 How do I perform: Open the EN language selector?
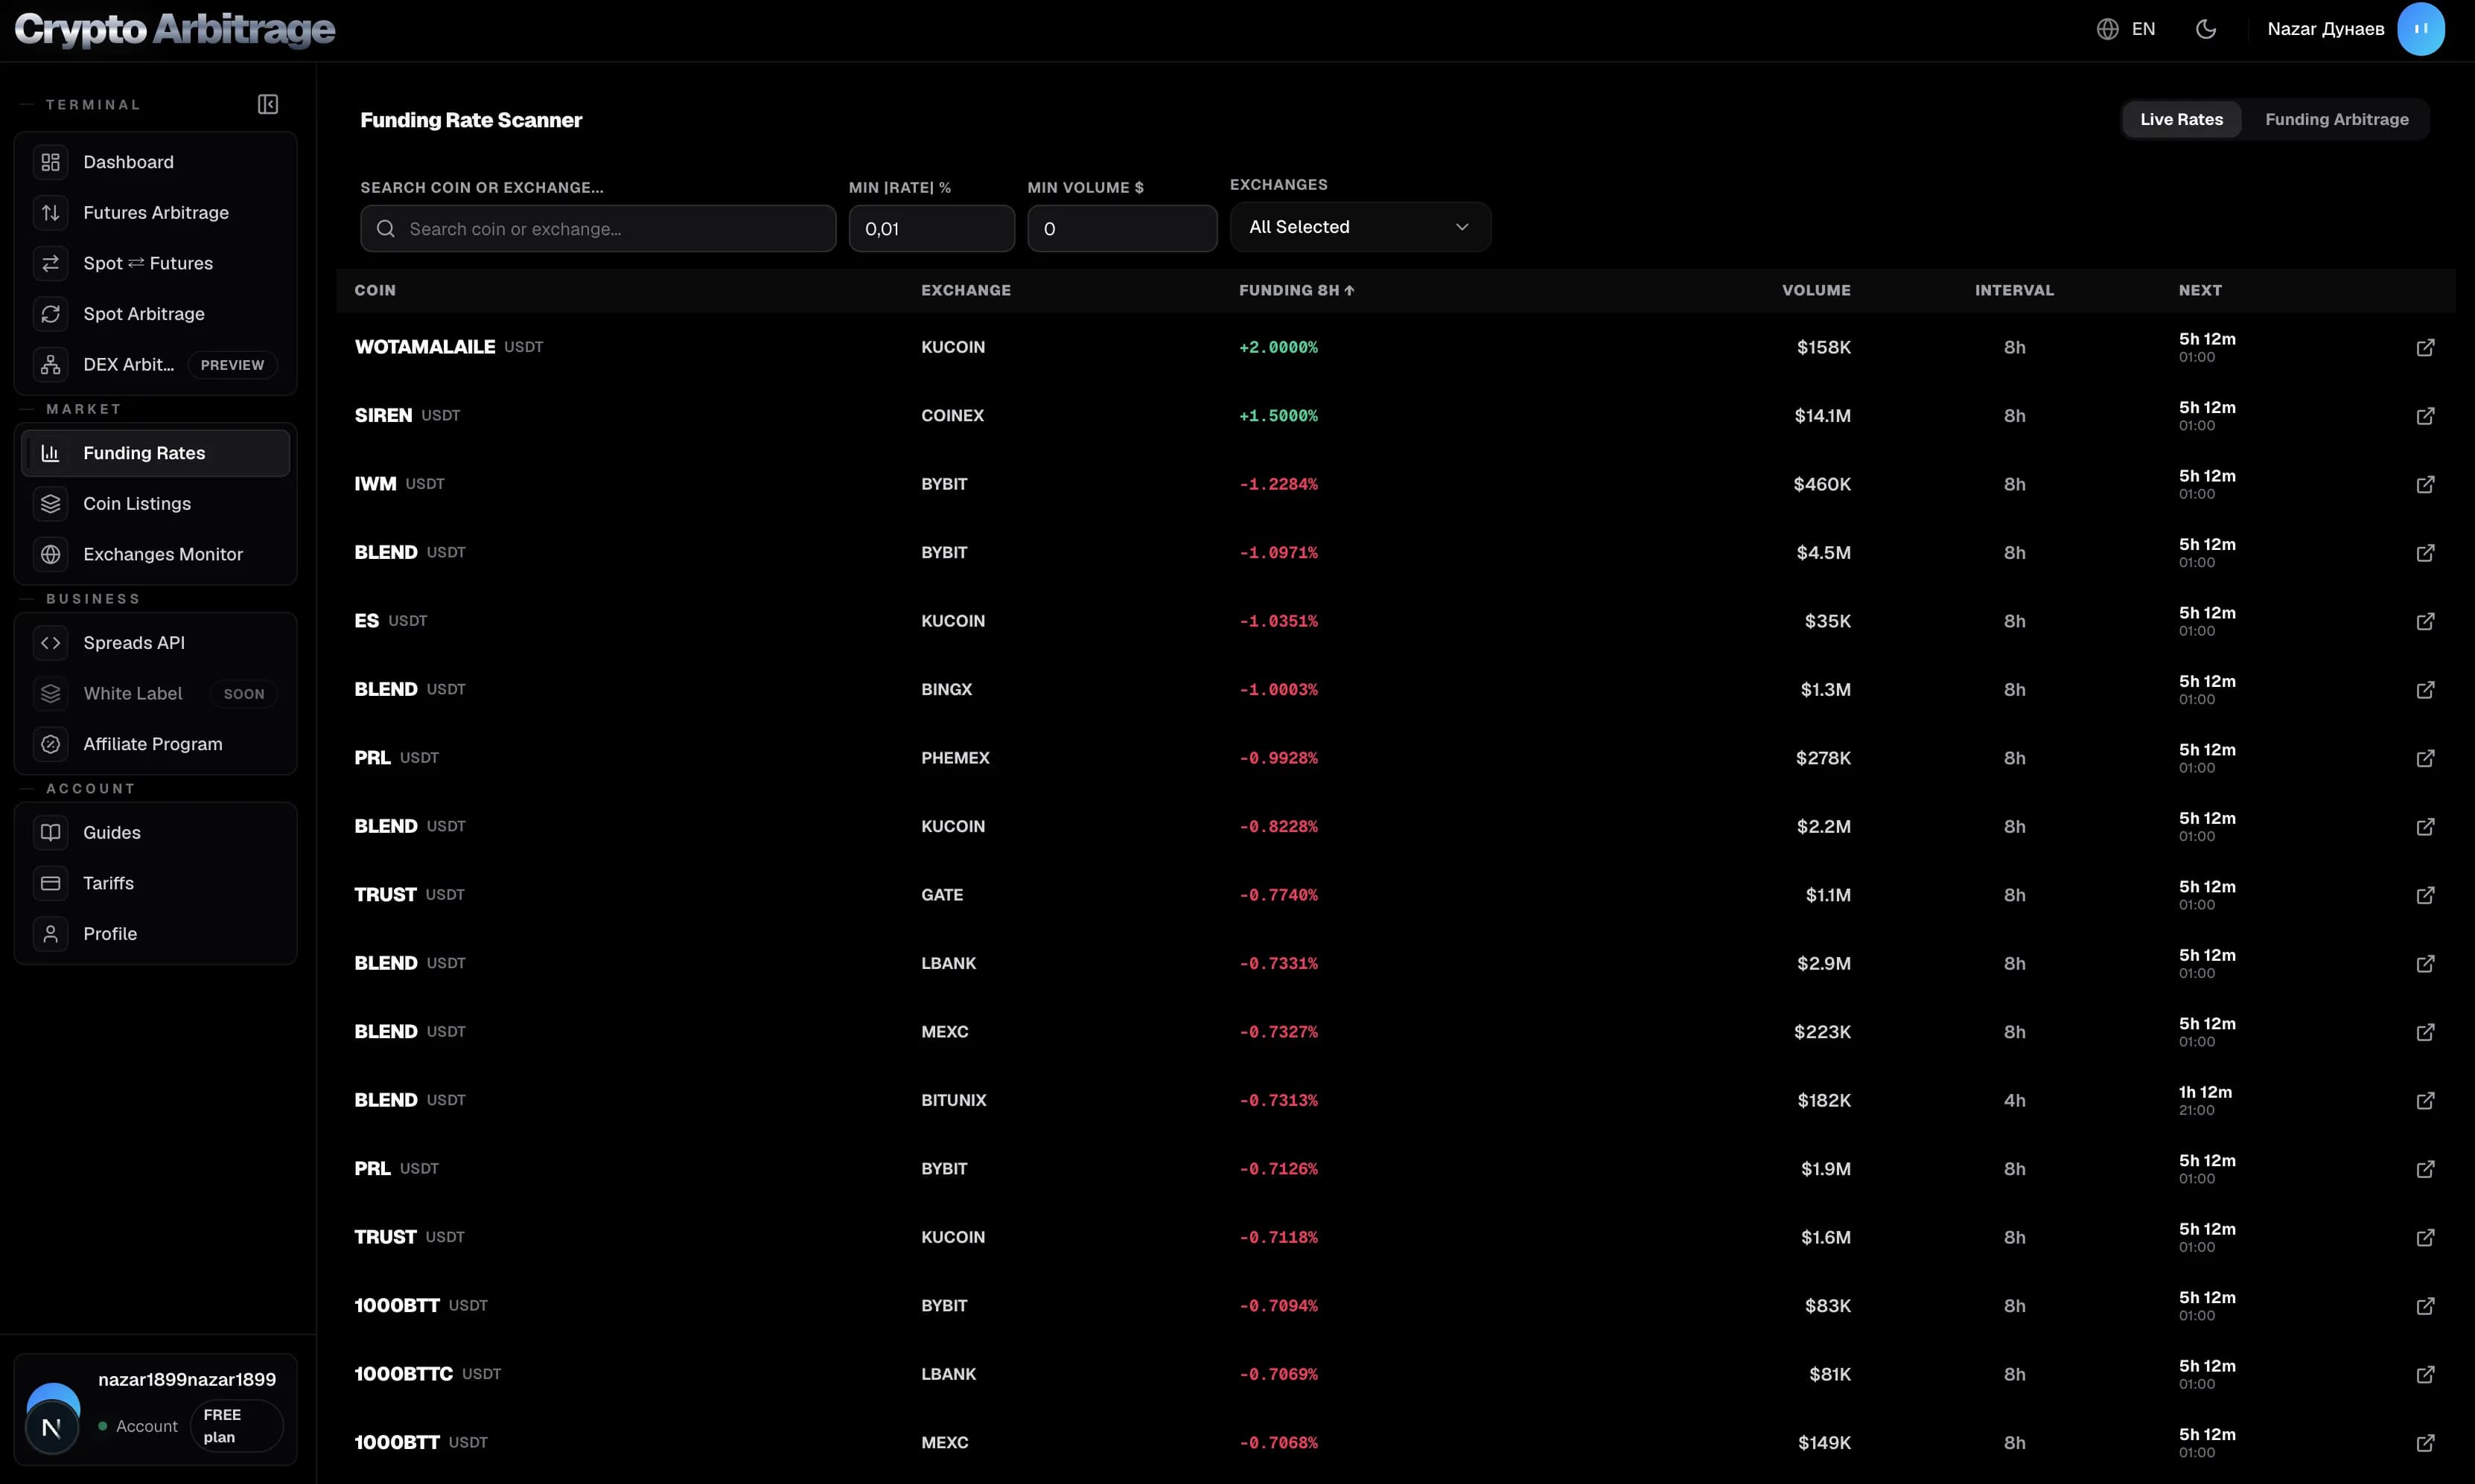point(2126,29)
